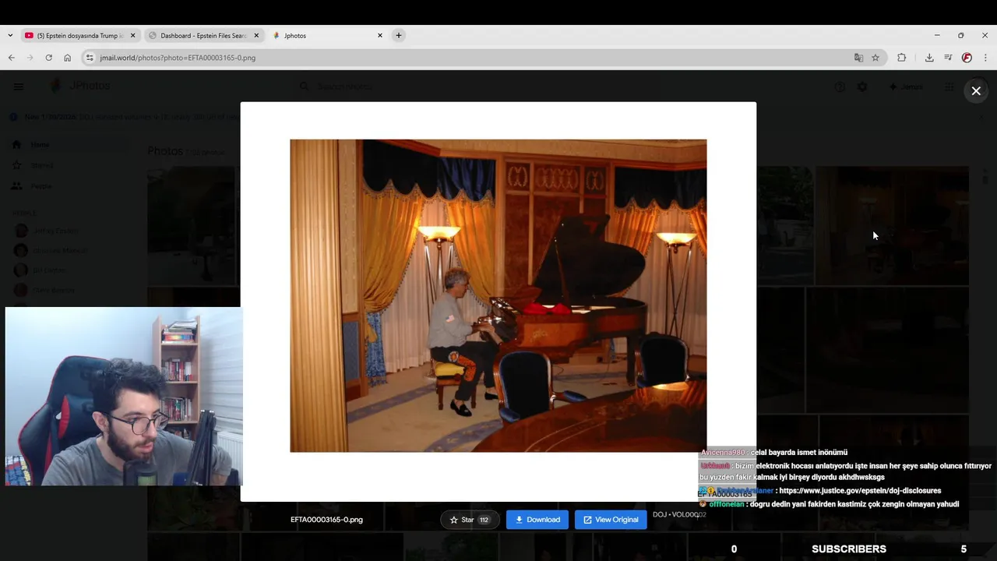Click the Jphotos logo
The width and height of the screenshot is (997, 561).
click(x=80, y=86)
